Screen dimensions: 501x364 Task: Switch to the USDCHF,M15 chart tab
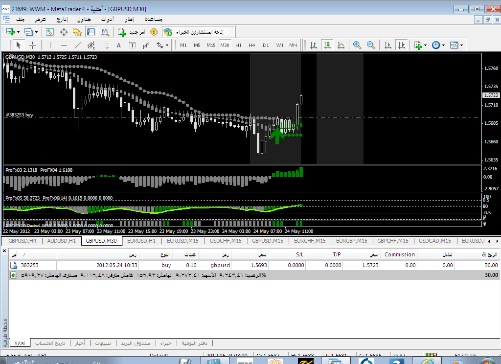[x=226, y=241]
